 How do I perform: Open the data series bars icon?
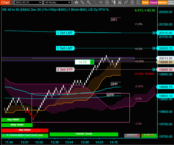120,2
